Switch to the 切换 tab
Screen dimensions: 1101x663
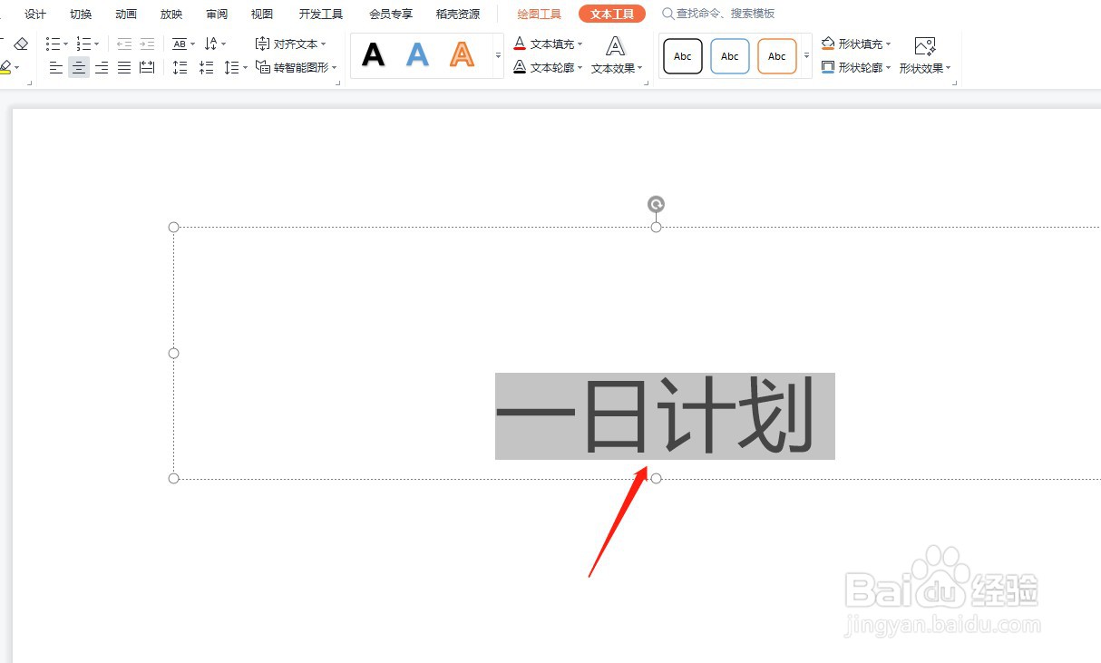(81, 14)
